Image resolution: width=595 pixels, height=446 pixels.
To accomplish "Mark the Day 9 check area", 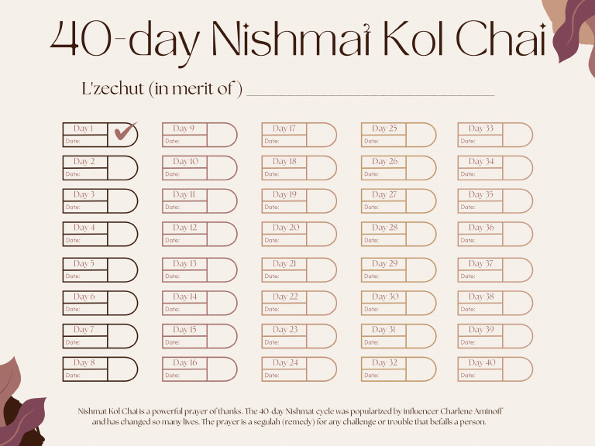I will click(222, 135).
